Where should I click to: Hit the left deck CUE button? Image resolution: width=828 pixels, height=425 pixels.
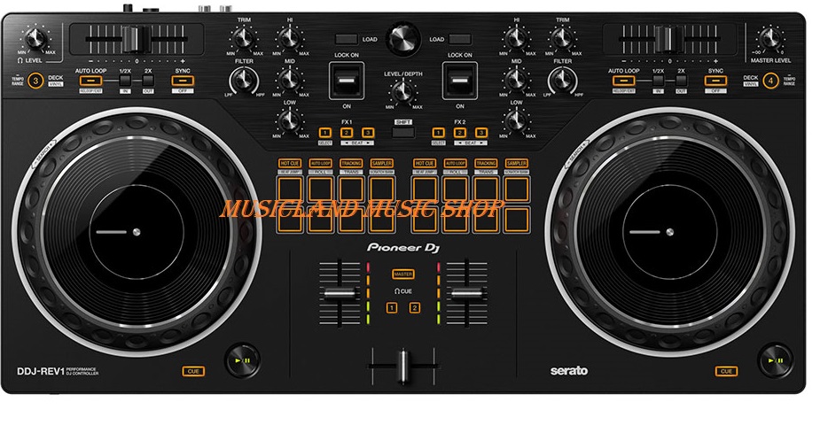pyautogui.click(x=193, y=371)
